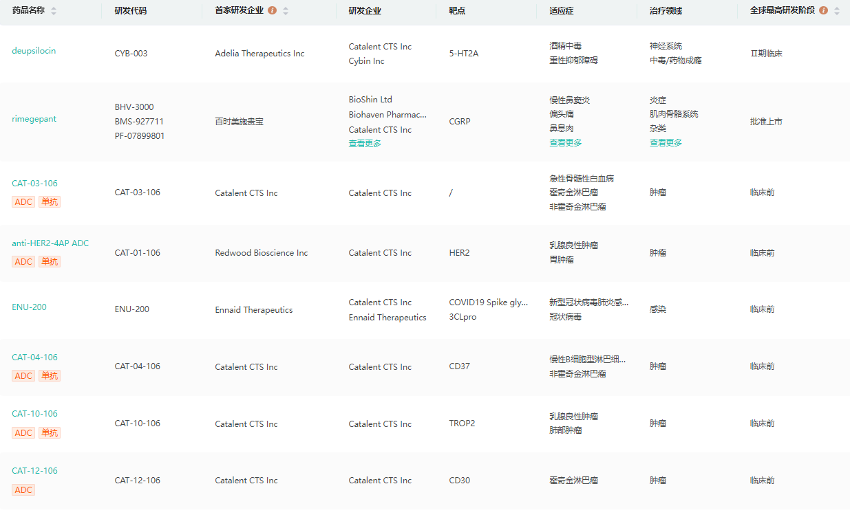Select BMS-927711 code text

click(x=139, y=122)
